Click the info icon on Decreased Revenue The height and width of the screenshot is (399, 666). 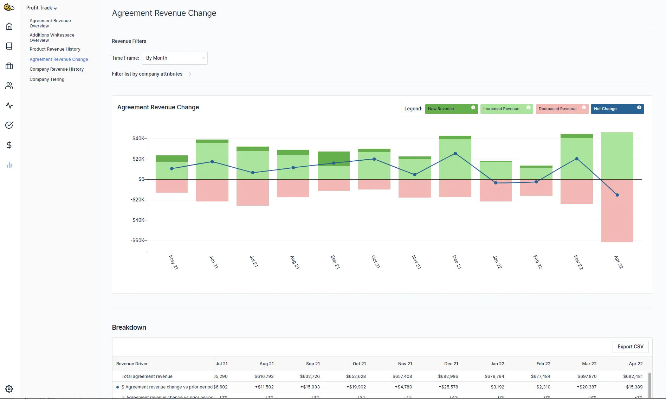pyautogui.click(x=584, y=108)
